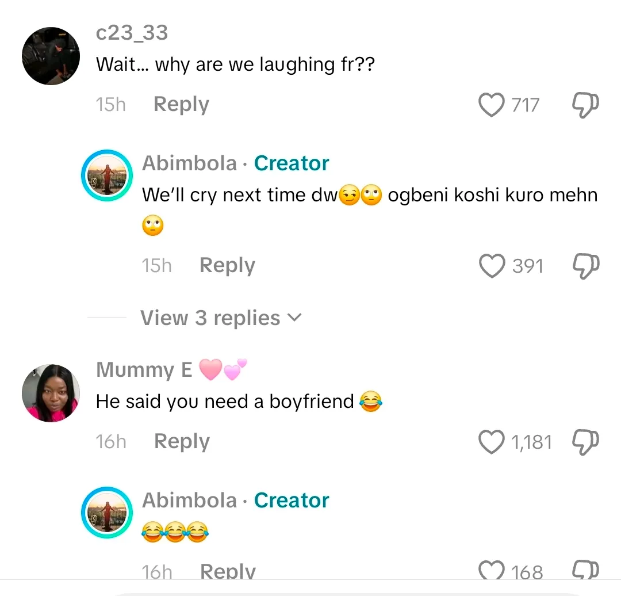This screenshot has height=596, width=621.
Task: Reply to Abimbola's "We'll cry next time" comment
Action: (x=227, y=266)
